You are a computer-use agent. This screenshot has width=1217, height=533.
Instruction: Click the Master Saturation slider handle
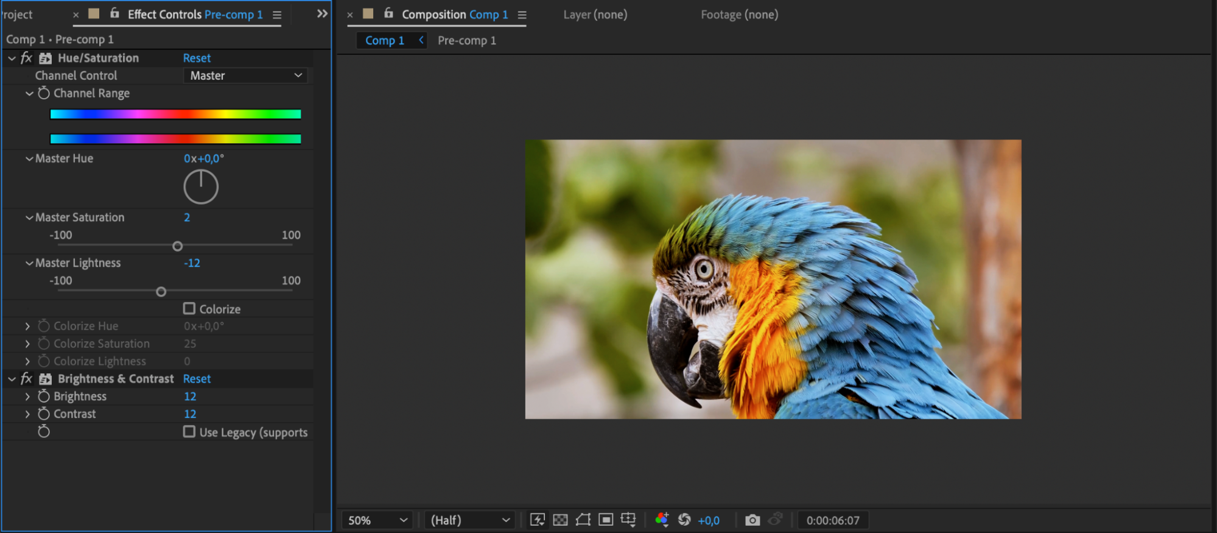click(177, 246)
